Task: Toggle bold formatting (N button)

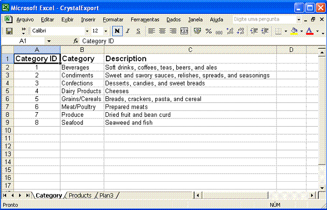Action: tap(118, 31)
